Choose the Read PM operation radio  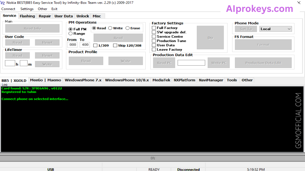tap(99, 28)
